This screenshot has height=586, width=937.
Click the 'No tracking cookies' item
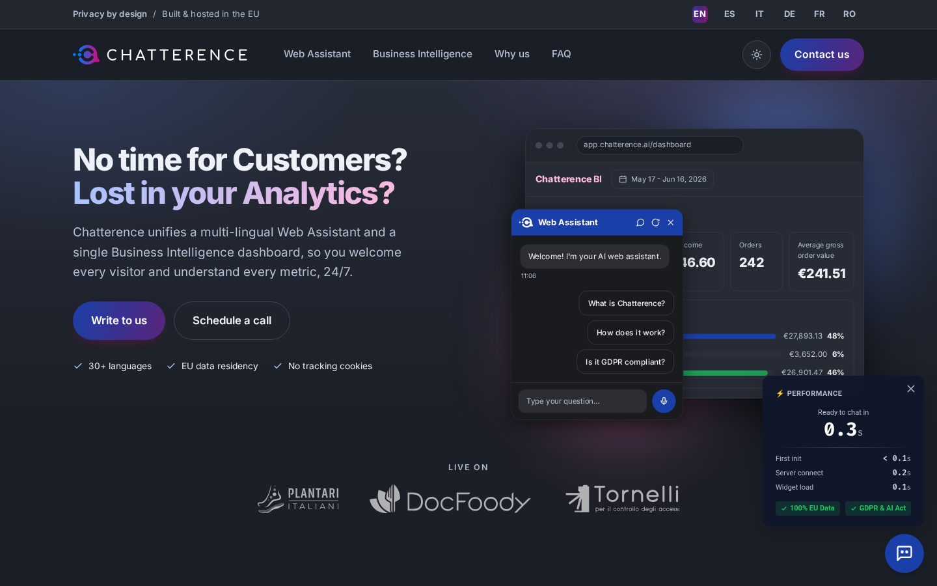click(x=323, y=366)
